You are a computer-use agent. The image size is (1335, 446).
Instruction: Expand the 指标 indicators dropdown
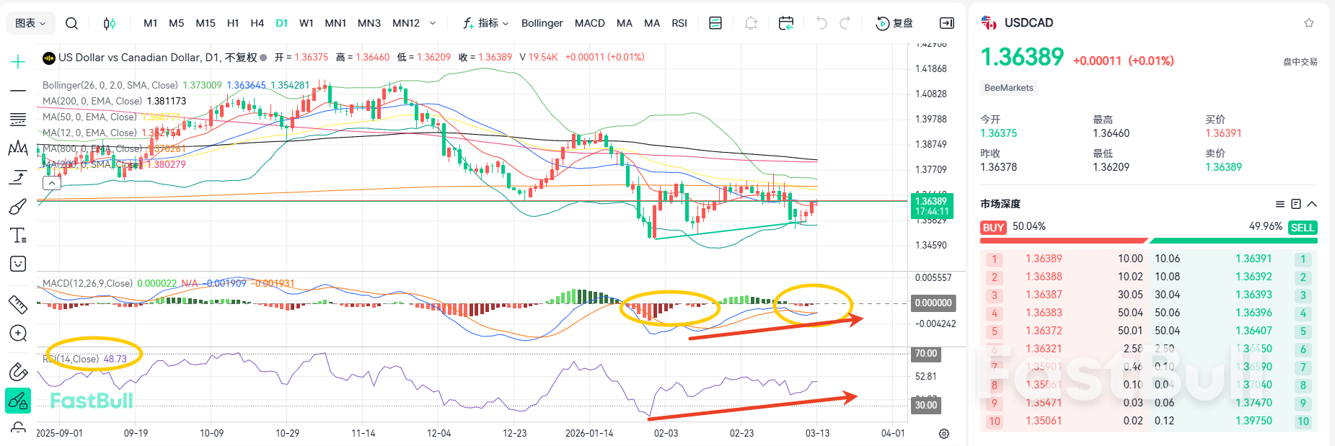[486, 23]
